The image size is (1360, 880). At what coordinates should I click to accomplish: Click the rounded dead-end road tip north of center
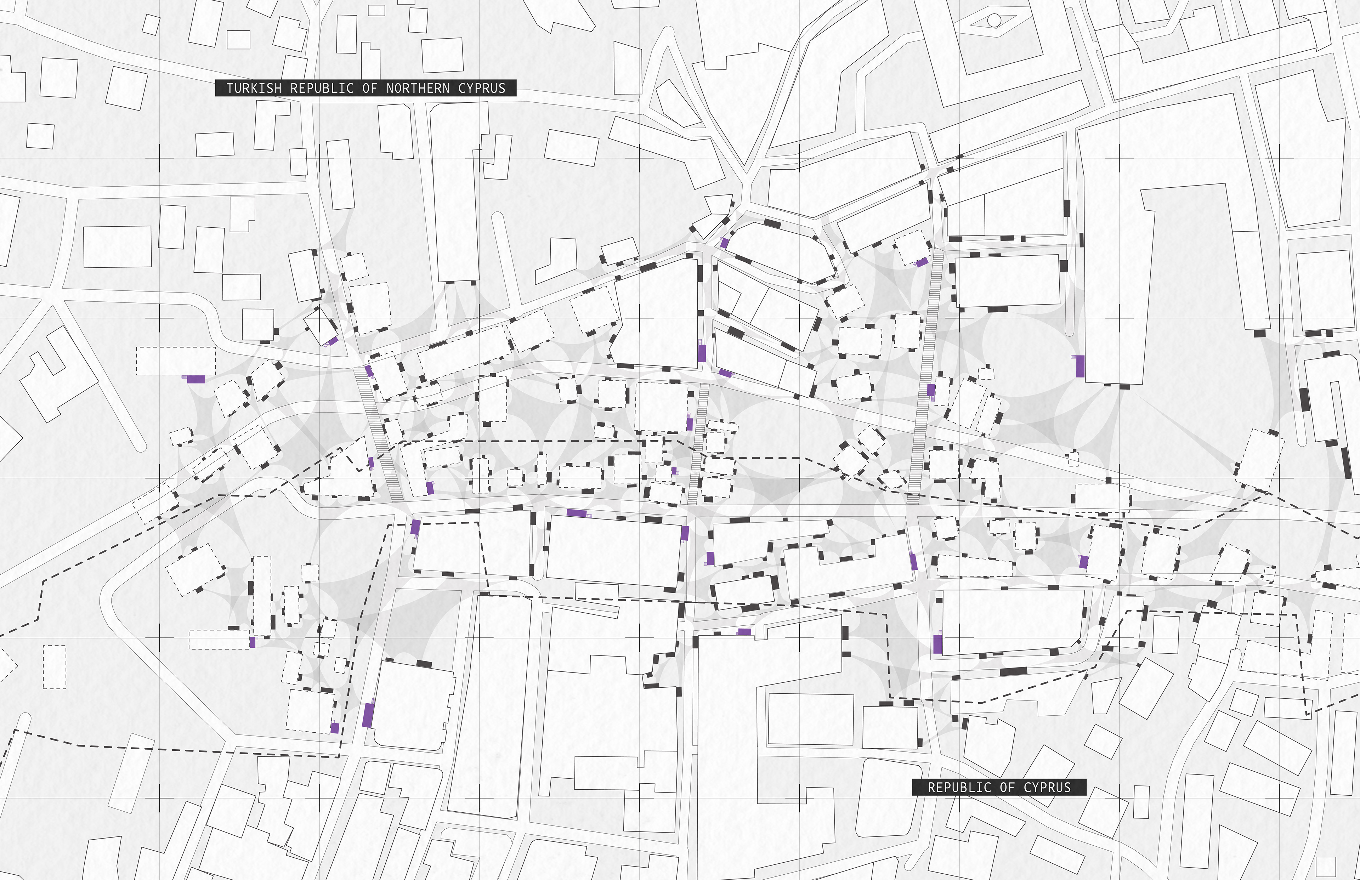(498, 217)
